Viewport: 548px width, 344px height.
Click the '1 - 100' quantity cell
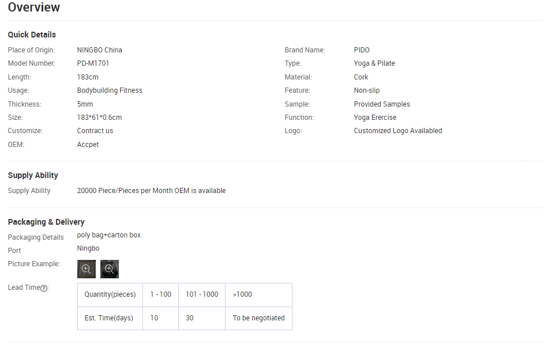point(160,294)
